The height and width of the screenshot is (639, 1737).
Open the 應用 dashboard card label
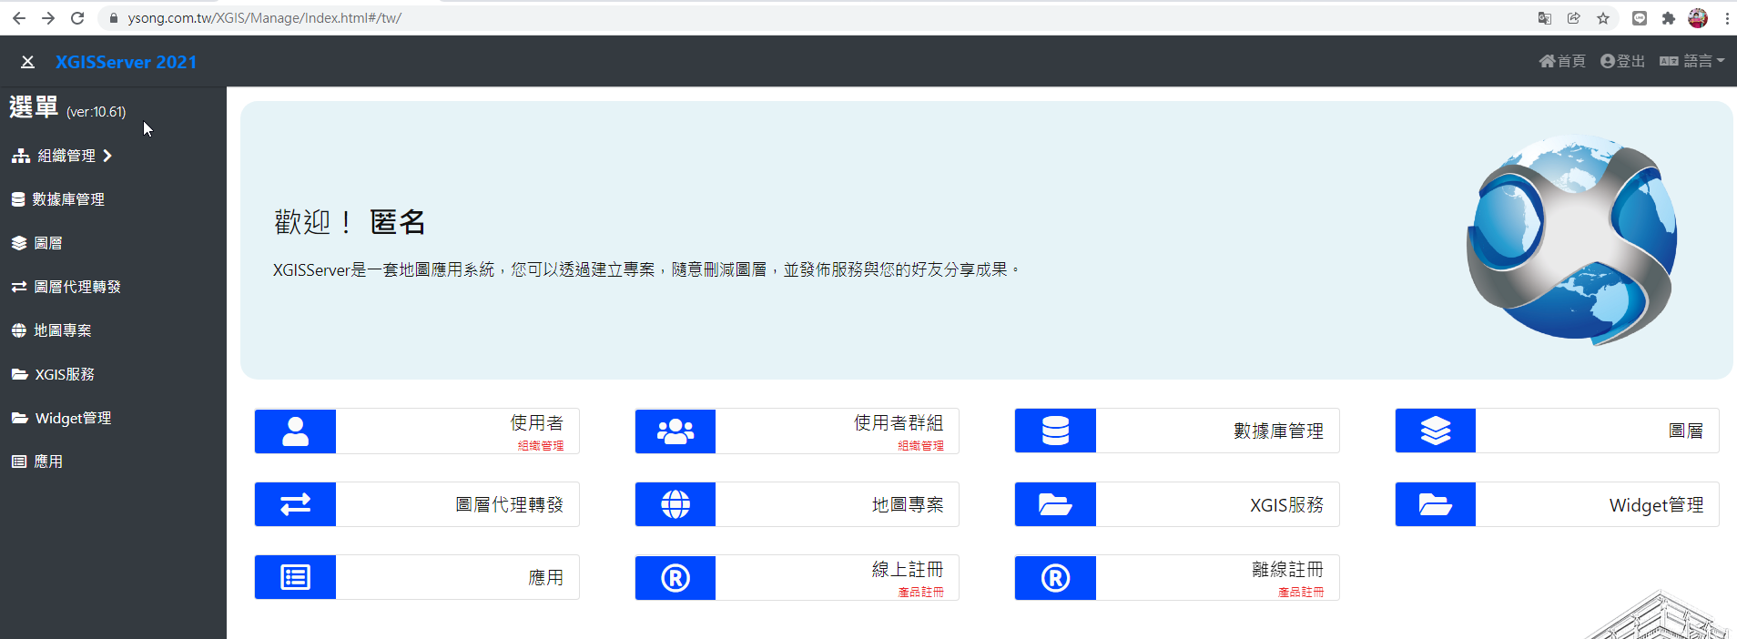(x=546, y=577)
